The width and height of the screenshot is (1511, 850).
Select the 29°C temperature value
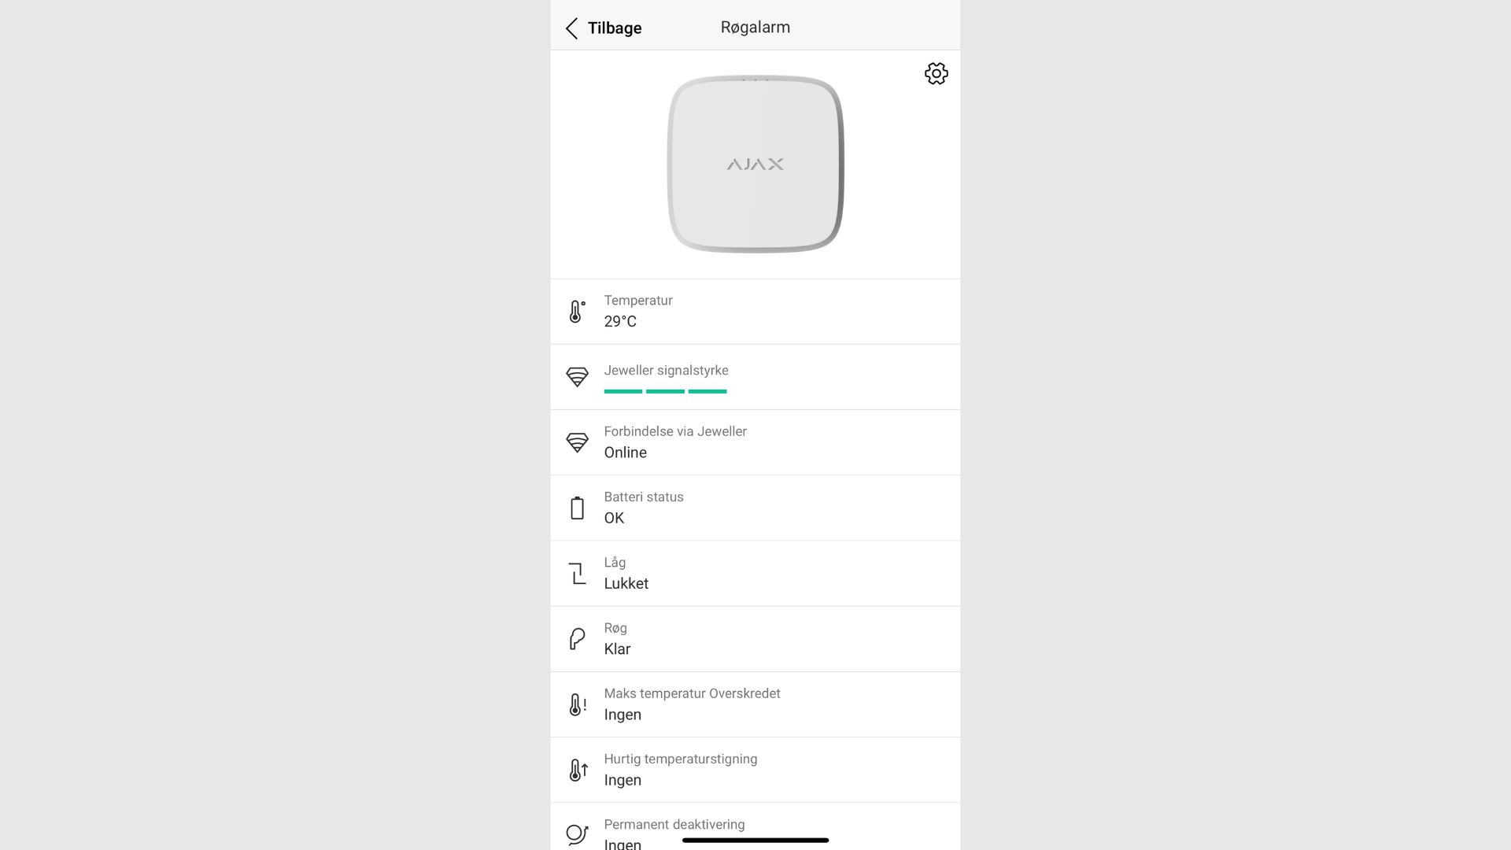[620, 322]
